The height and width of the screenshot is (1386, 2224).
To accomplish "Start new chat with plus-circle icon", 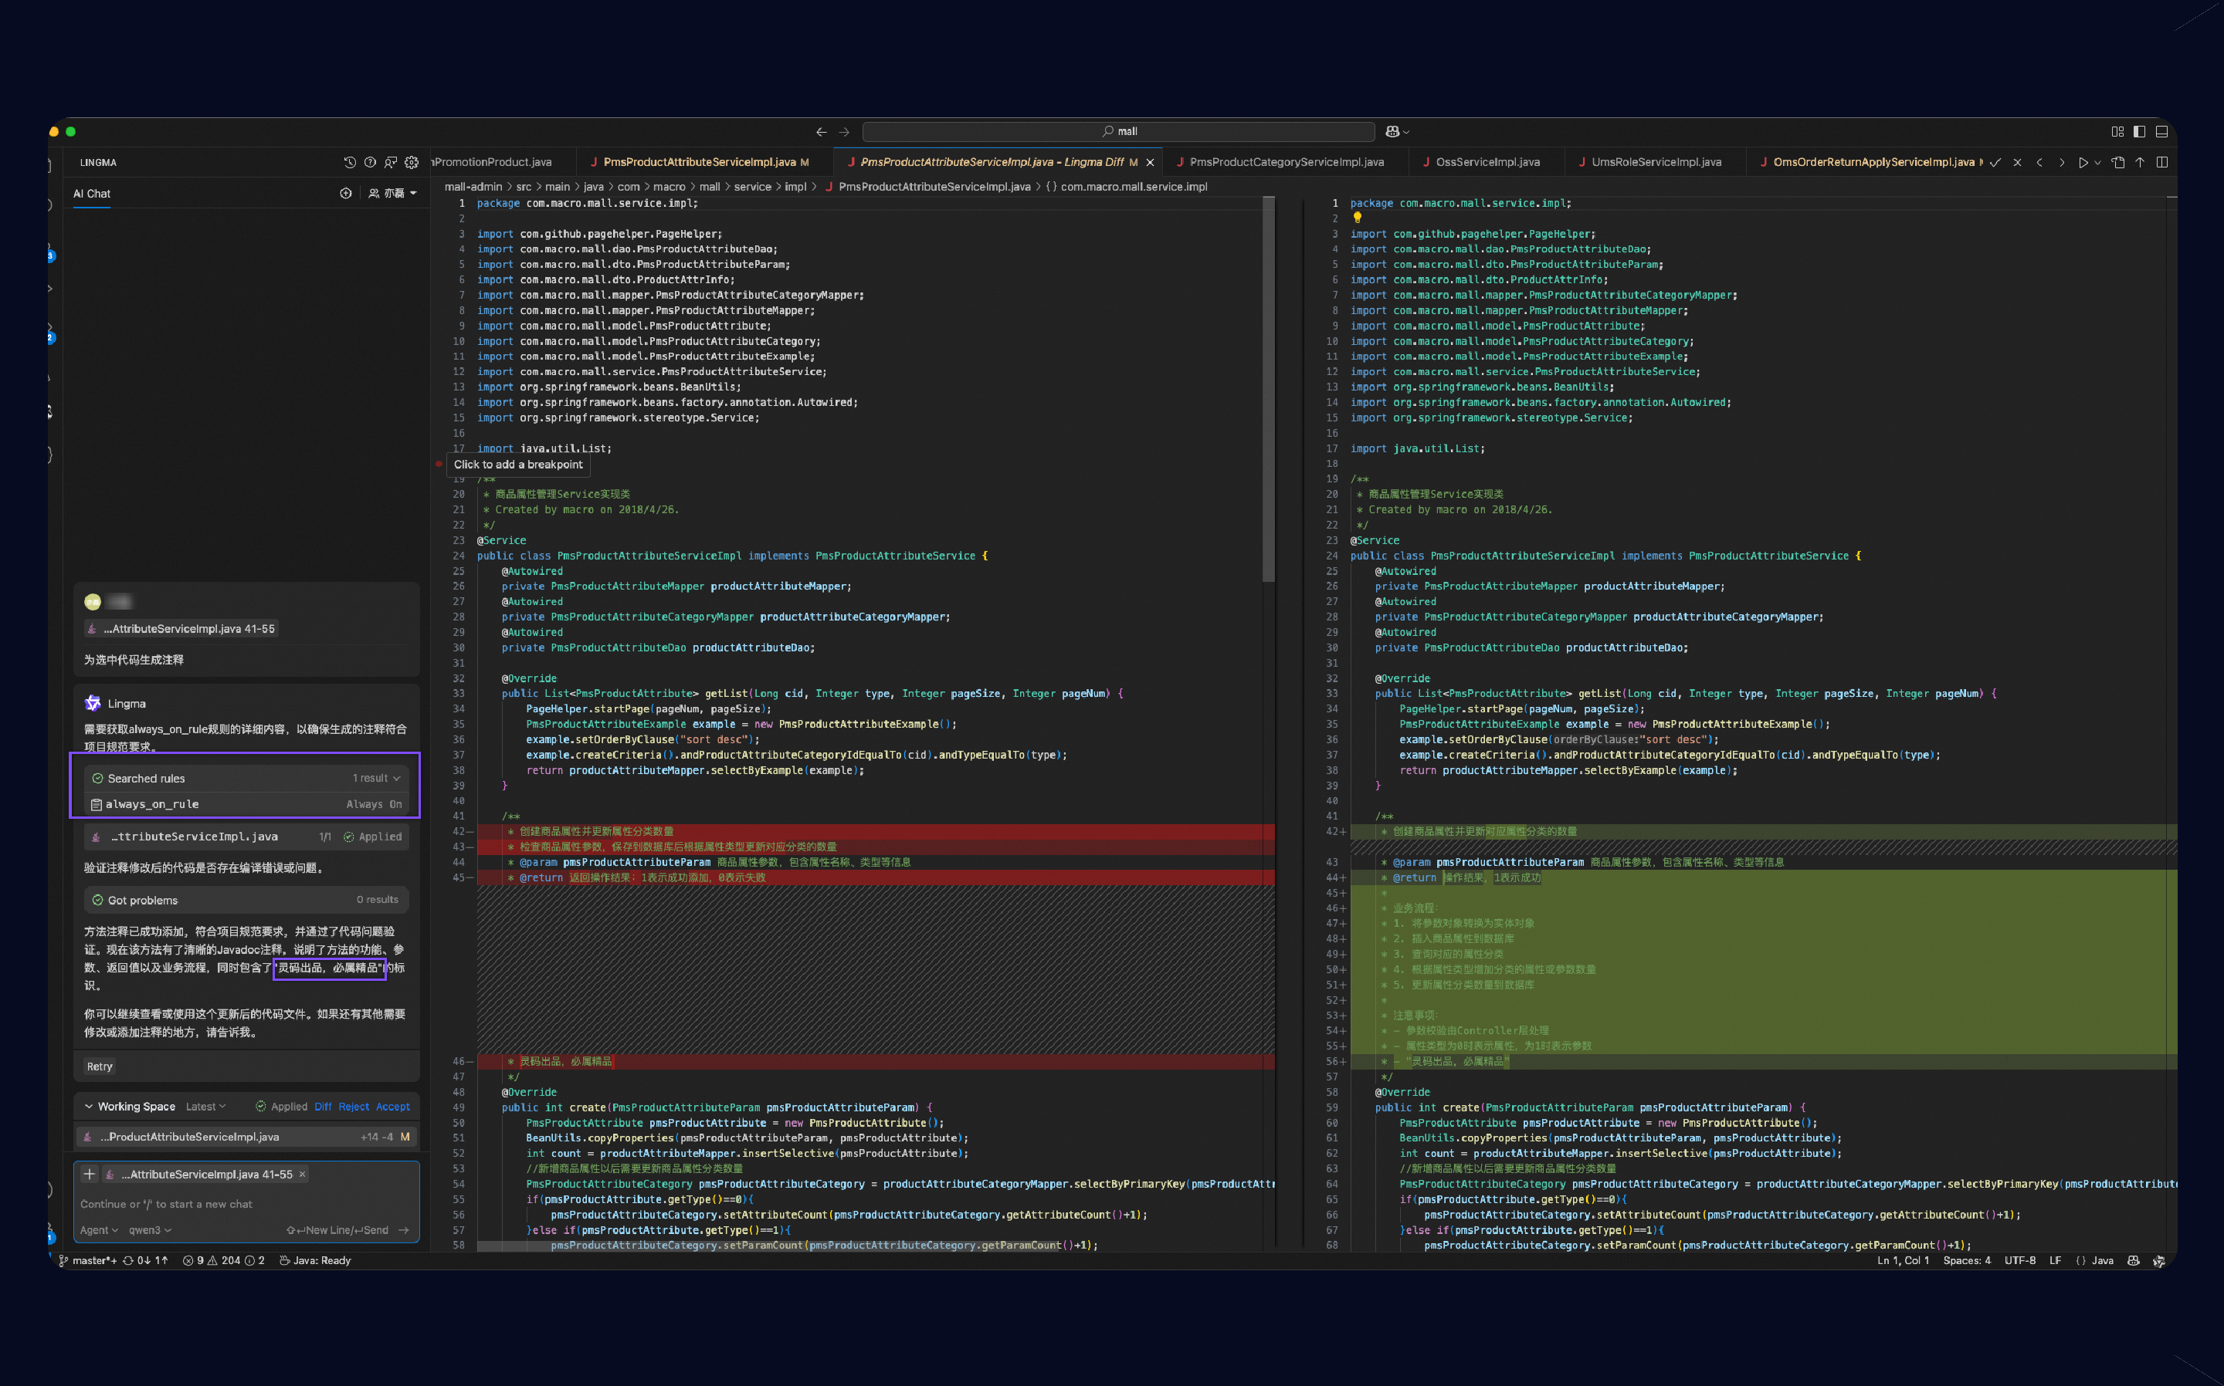I will click(346, 194).
